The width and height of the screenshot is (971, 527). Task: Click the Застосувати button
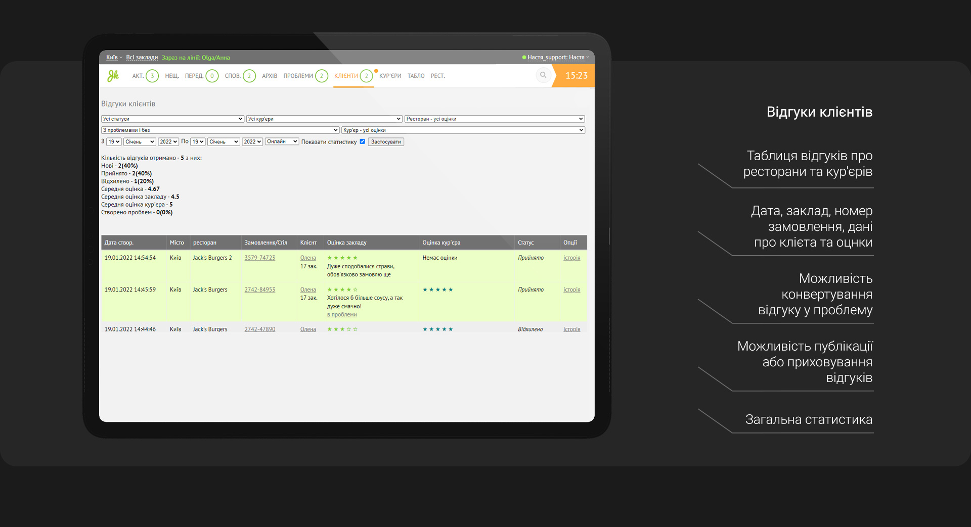tap(386, 142)
